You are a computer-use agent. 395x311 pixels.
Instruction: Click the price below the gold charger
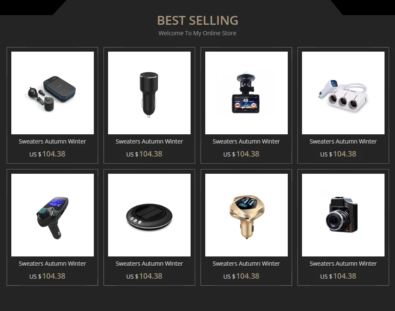241,276
